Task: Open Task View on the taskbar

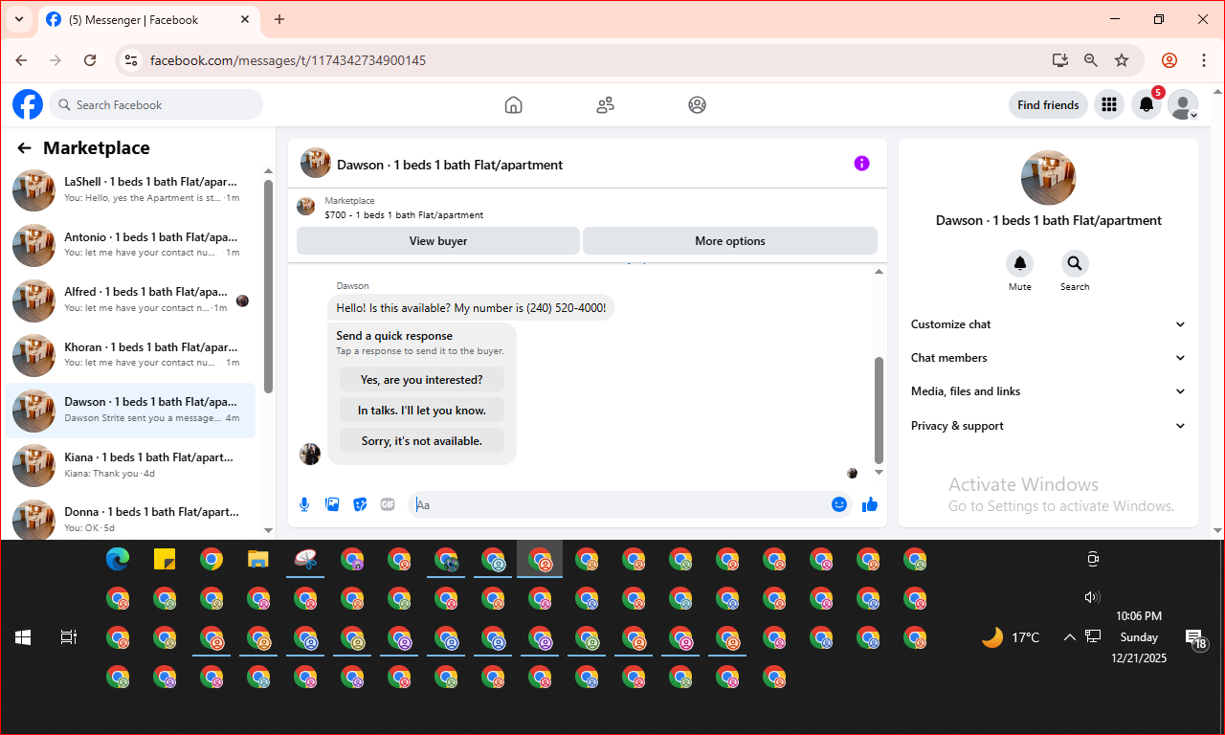Action: tap(69, 637)
